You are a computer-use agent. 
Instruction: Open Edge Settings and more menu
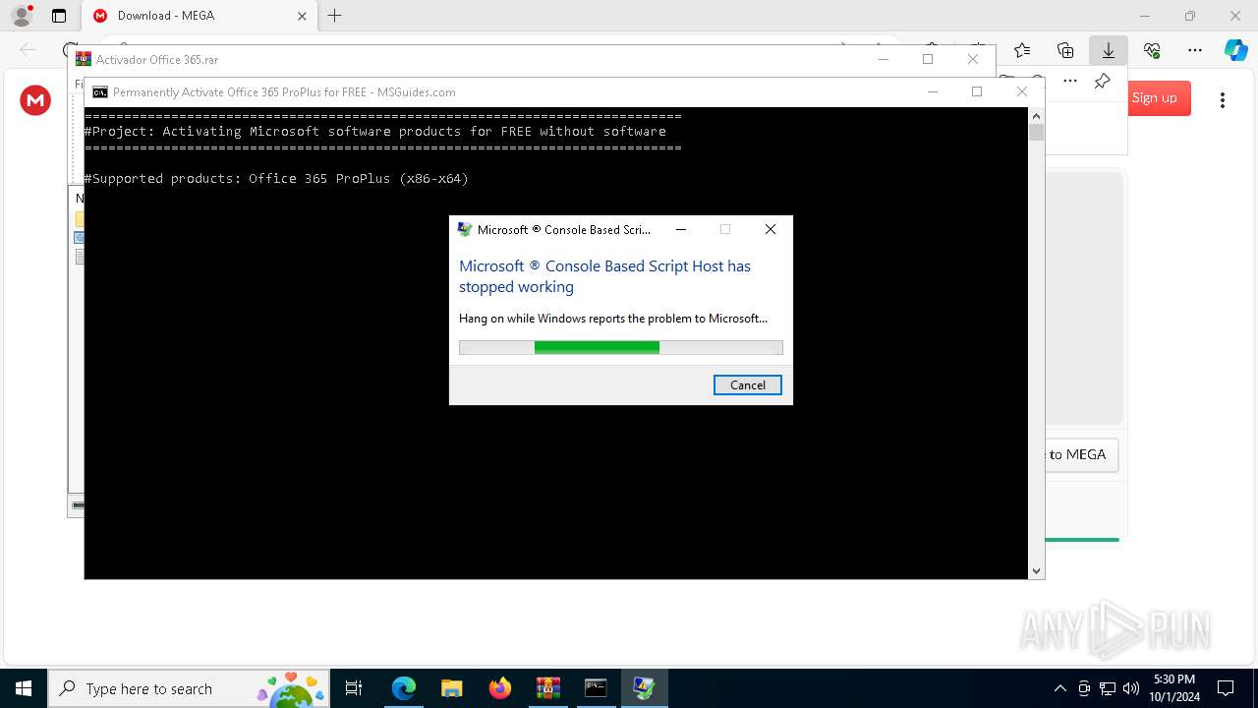click(1195, 50)
